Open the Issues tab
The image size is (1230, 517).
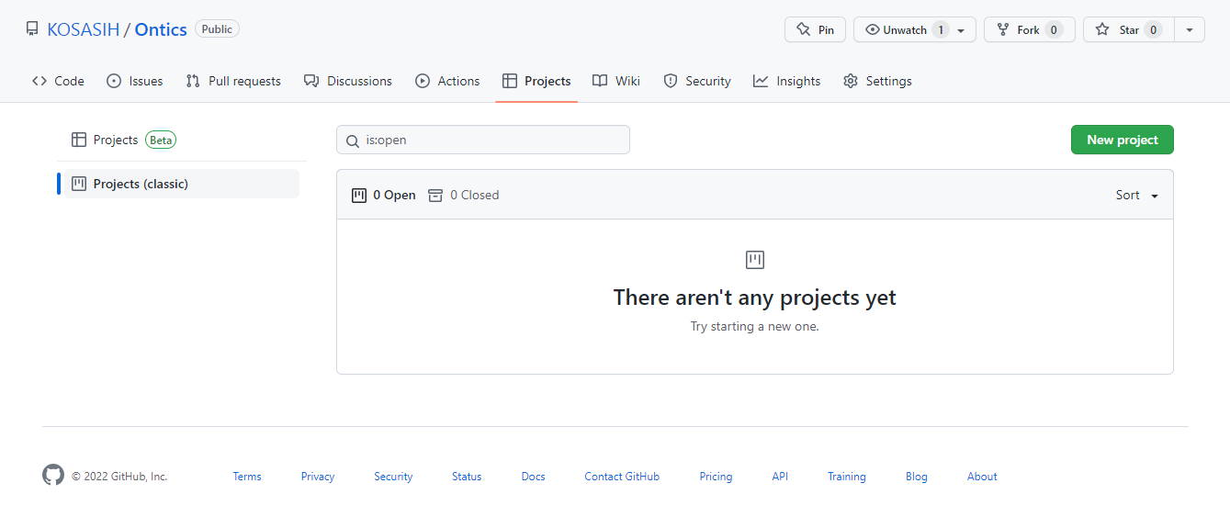[x=135, y=81]
